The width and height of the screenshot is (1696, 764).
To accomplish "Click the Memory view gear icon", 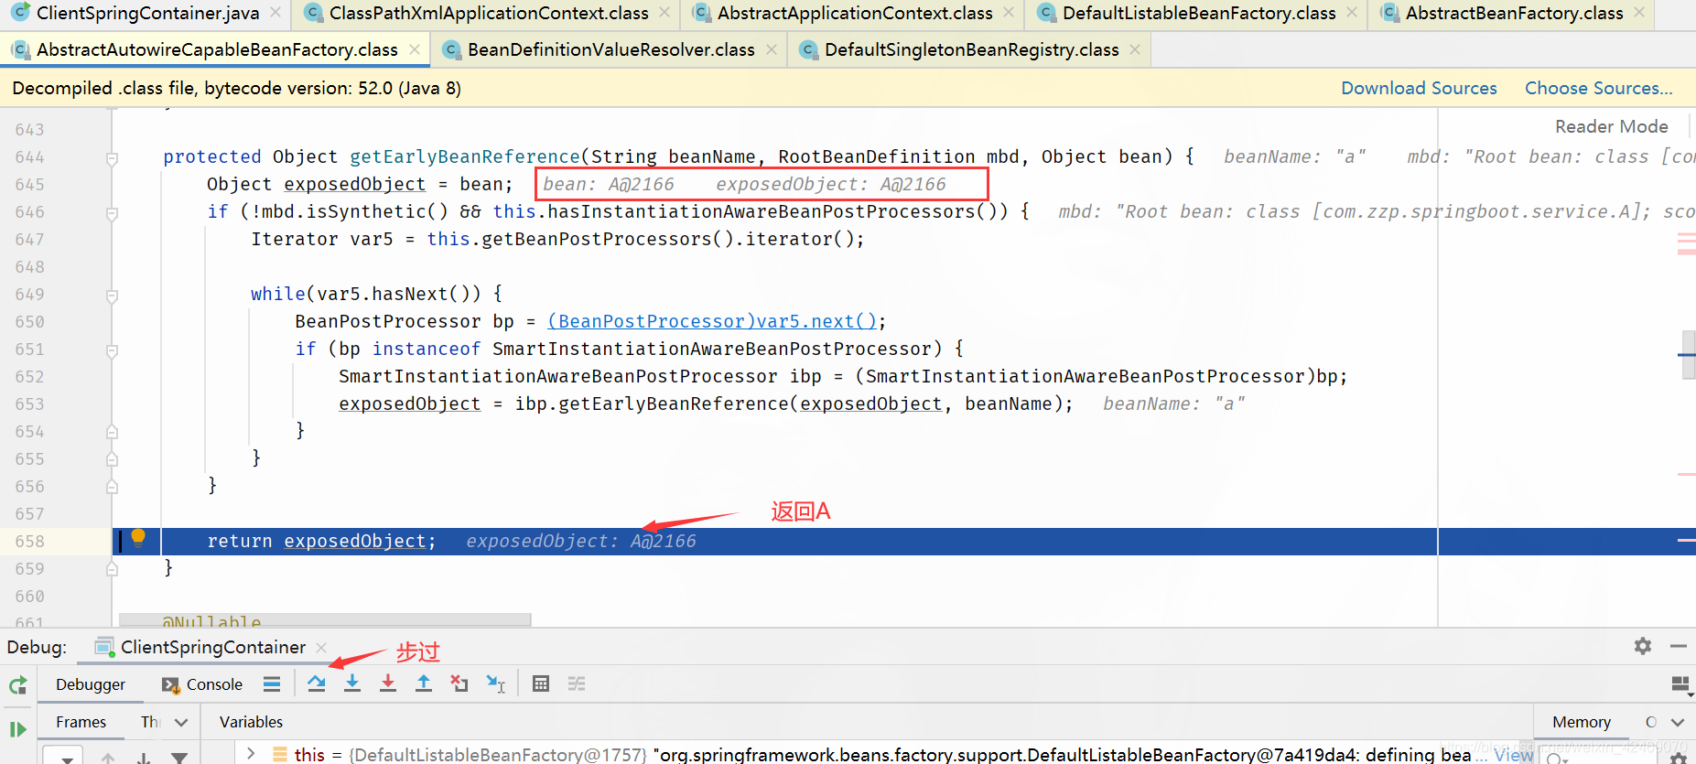I will [x=1678, y=759].
